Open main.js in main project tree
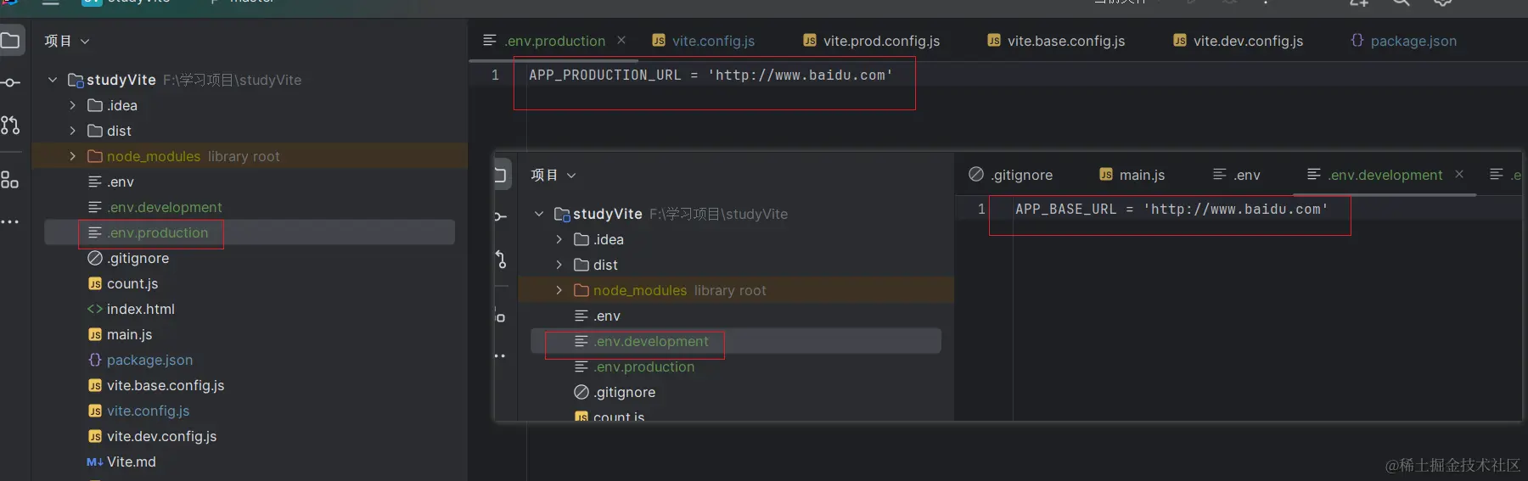The height and width of the screenshot is (481, 1528). [x=121, y=334]
